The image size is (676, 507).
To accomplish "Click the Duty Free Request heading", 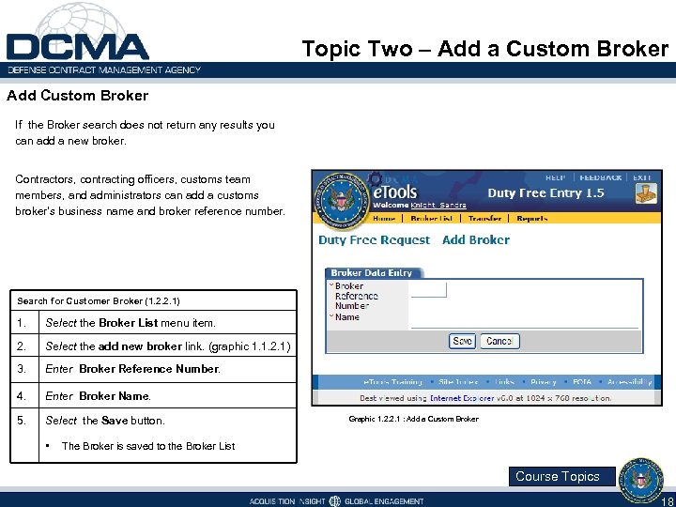I will tap(374, 240).
